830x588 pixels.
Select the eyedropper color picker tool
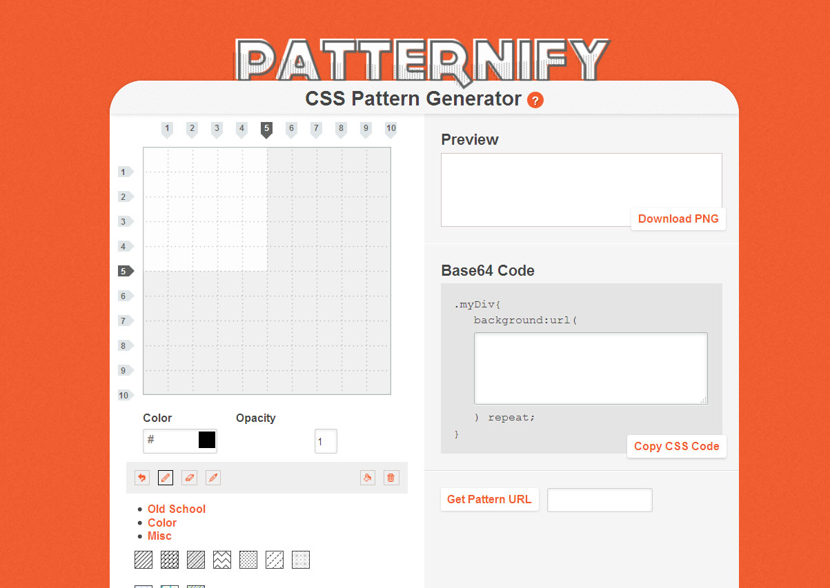point(213,478)
